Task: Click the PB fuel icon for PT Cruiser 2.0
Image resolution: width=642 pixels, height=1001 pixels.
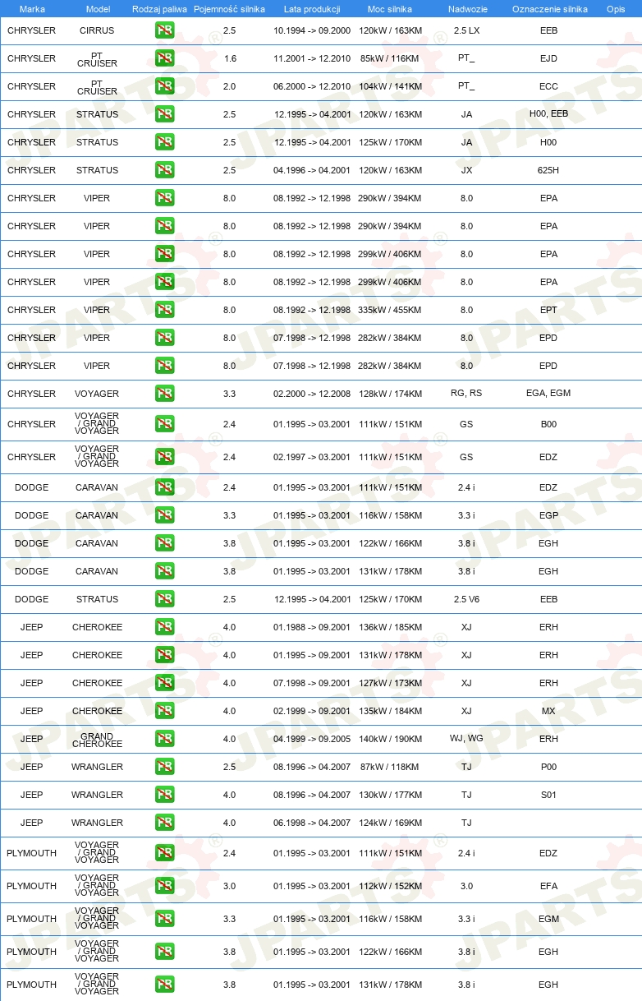Action: click(x=164, y=87)
